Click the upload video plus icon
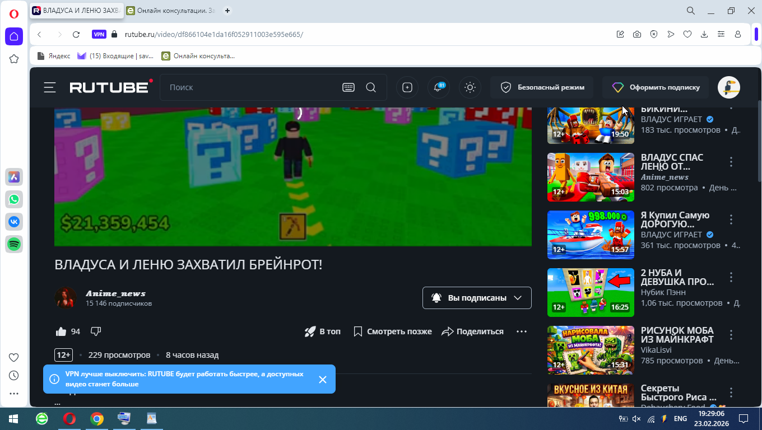Image resolution: width=762 pixels, height=430 pixels. (407, 87)
